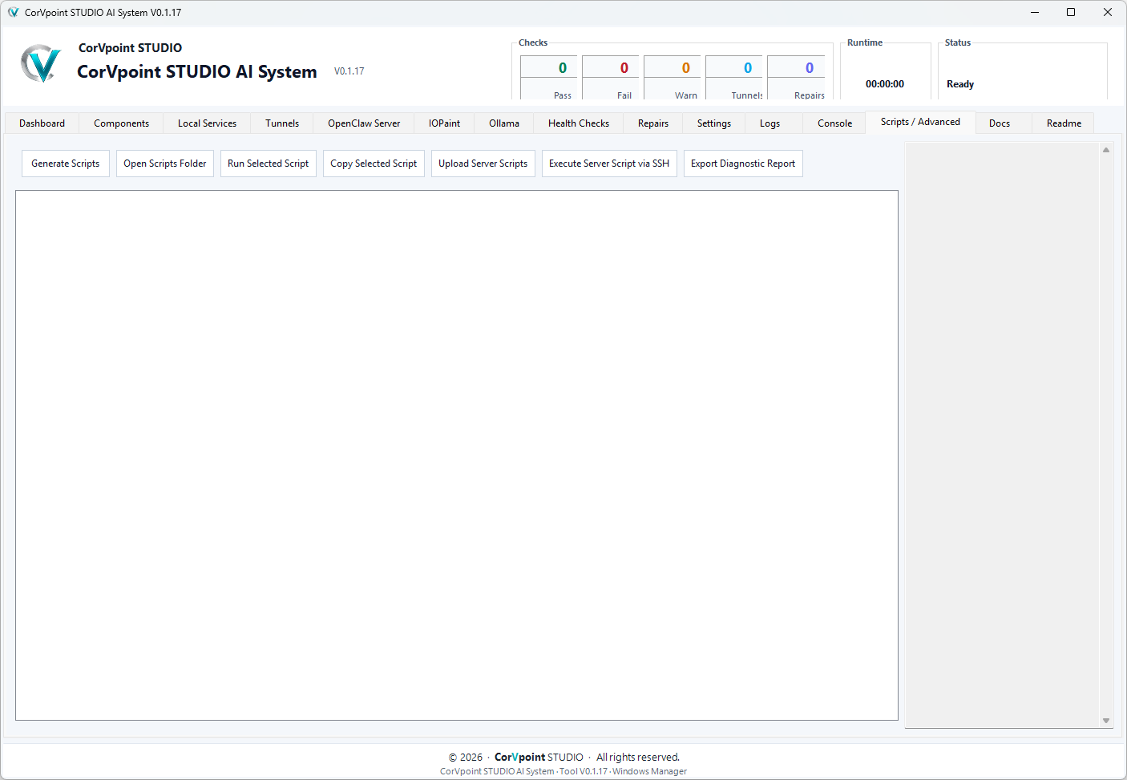
Task: Open the Dashboard tab
Action: [42, 123]
